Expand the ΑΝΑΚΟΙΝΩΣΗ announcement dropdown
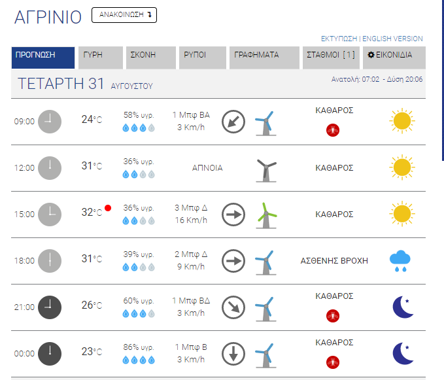The width and height of the screenshot is (444, 380). tap(124, 15)
